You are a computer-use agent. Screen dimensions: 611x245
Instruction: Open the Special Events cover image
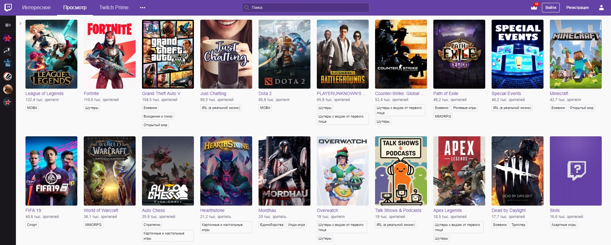click(x=517, y=54)
